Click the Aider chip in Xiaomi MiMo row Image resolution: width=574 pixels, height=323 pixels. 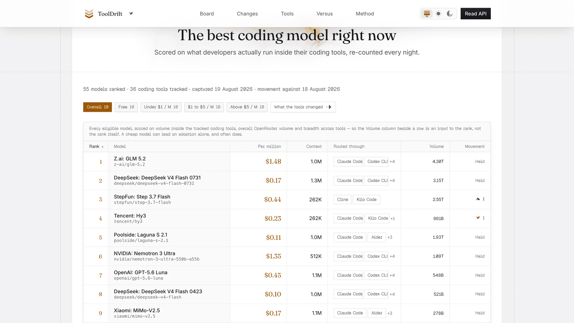(x=377, y=313)
